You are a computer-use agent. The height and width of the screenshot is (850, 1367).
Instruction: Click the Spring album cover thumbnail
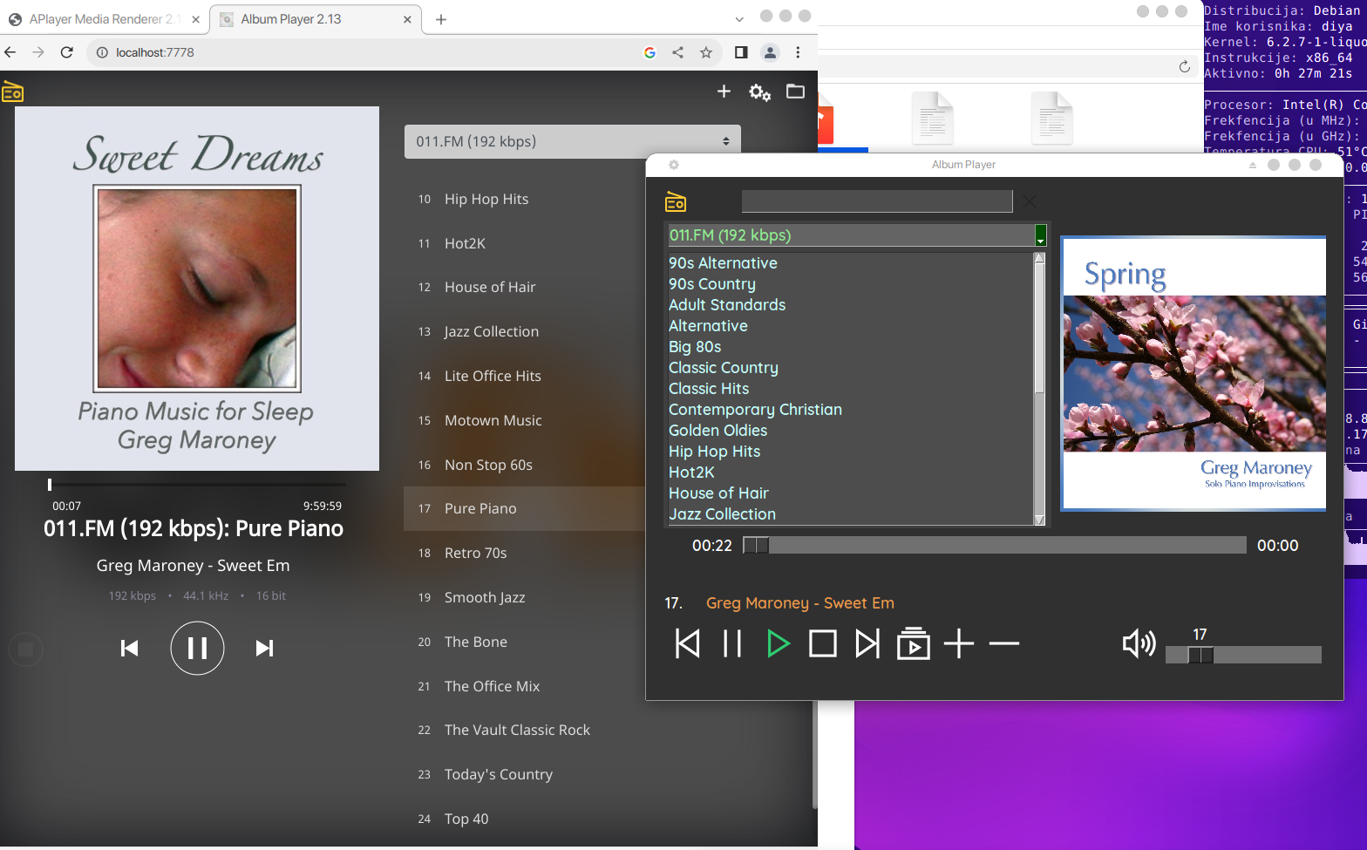[1194, 372]
